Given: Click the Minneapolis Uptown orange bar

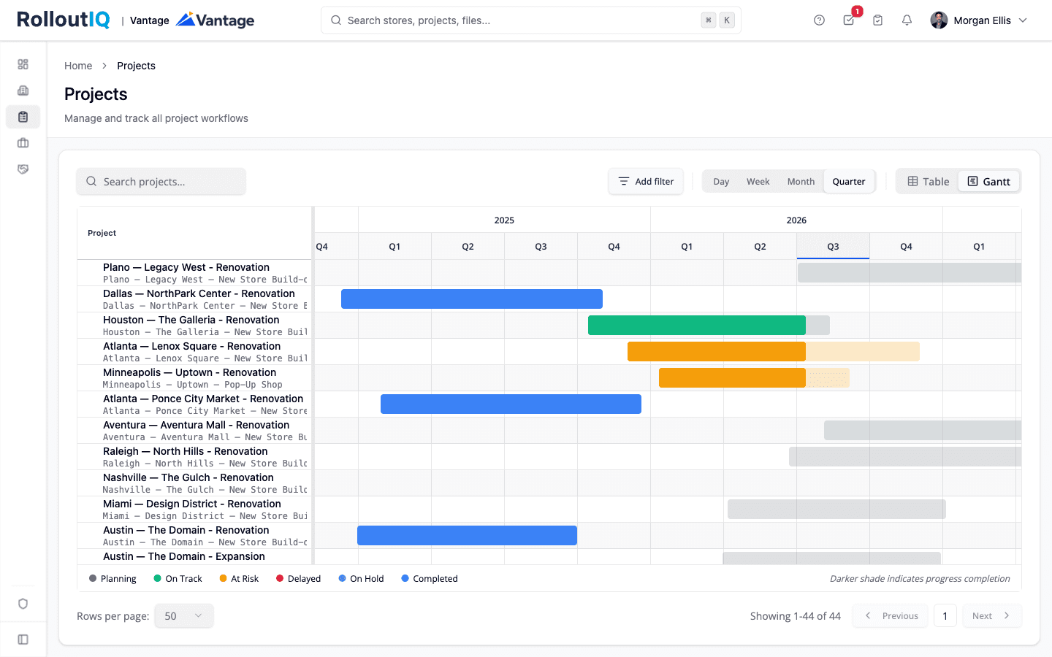Looking at the screenshot, I should [732, 377].
